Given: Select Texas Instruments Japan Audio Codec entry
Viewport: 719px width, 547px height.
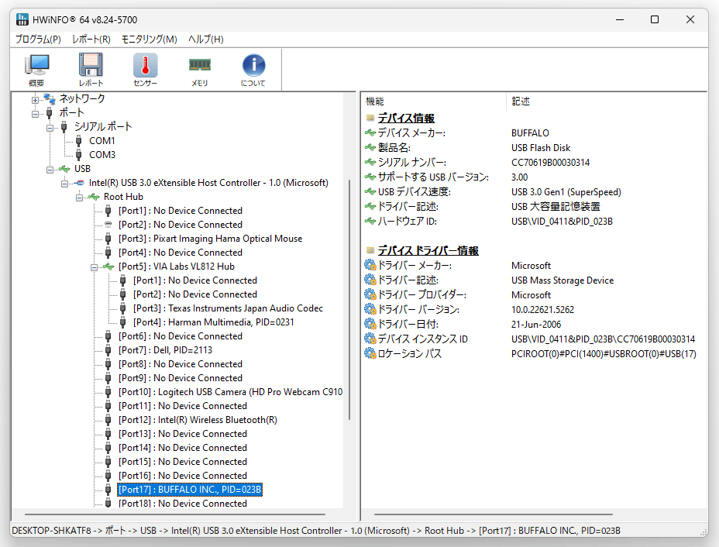Looking at the screenshot, I should (228, 308).
